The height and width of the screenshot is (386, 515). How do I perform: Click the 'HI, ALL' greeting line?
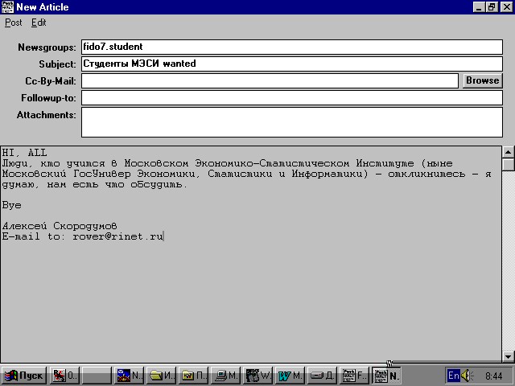(x=25, y=153)
